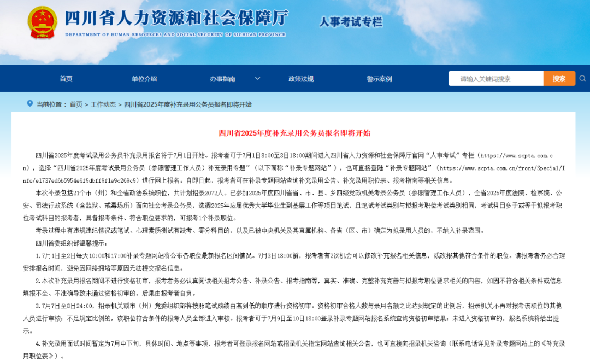Image resolution: width=590 pixels, height=362 pixels.
Task: Open 工作动态 breadcrumb link
Action: click(103, 104)
